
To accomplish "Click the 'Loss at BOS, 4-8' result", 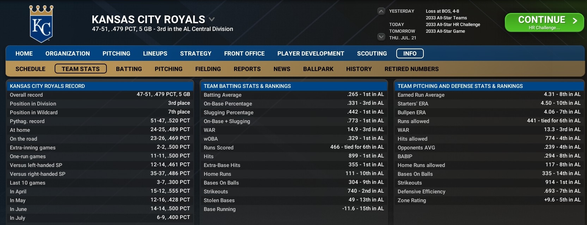I will [x=442, y=11].
